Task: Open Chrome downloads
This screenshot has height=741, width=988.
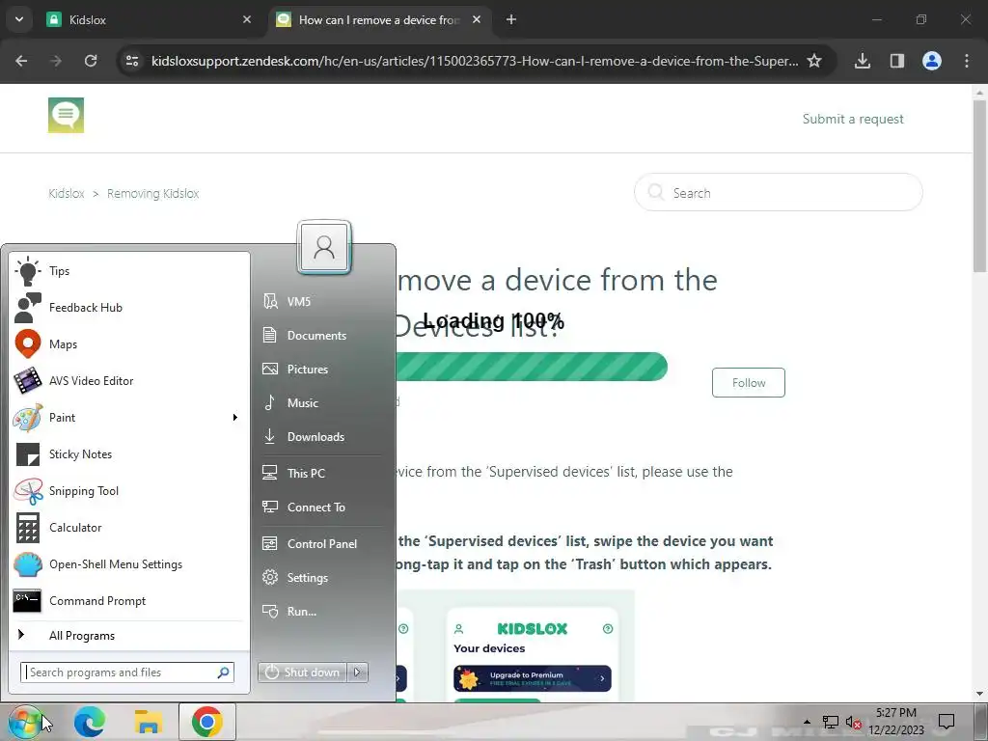Action: [863, 61]
